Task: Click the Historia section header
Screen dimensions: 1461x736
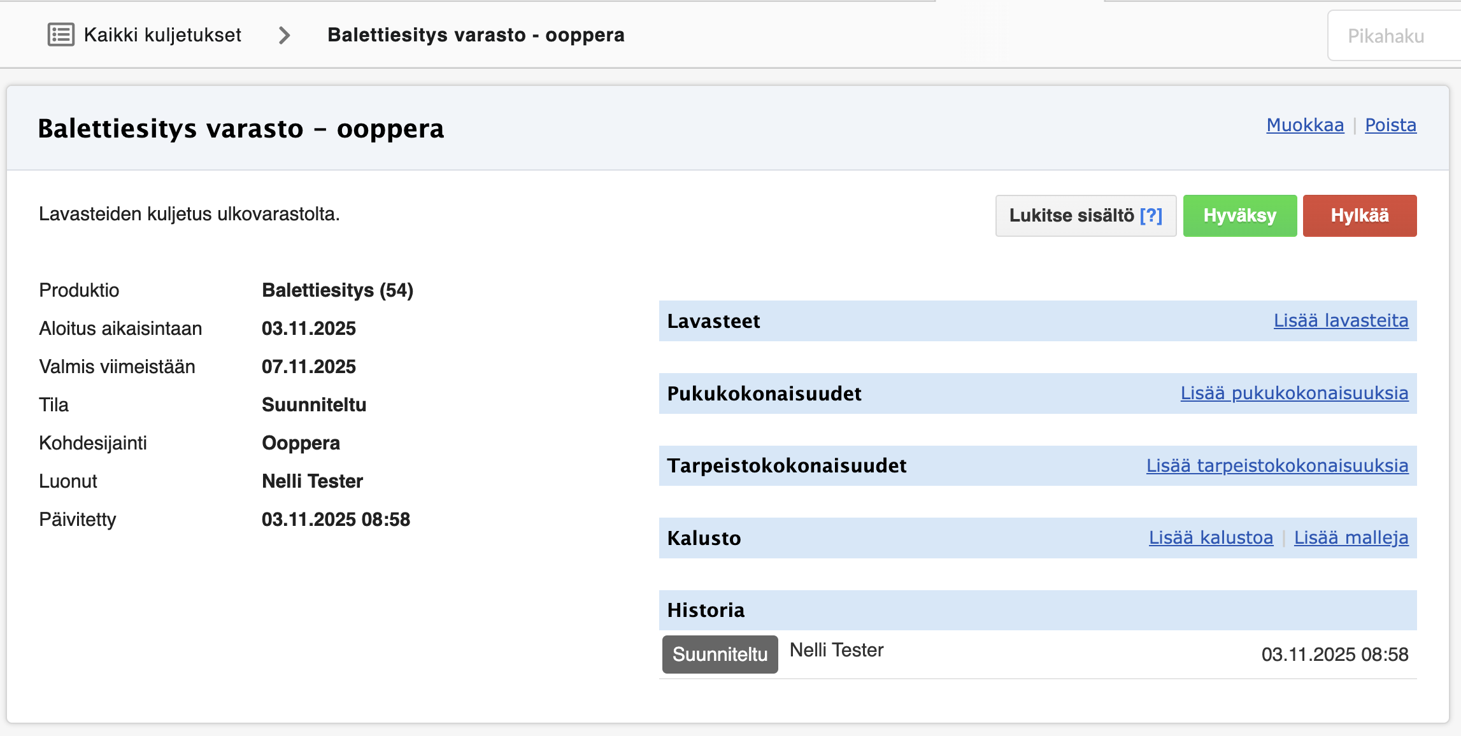Action: [706, 611]
